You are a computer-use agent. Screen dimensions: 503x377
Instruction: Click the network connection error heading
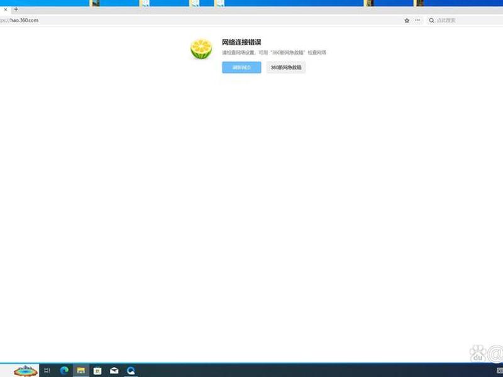coord(241,42)
